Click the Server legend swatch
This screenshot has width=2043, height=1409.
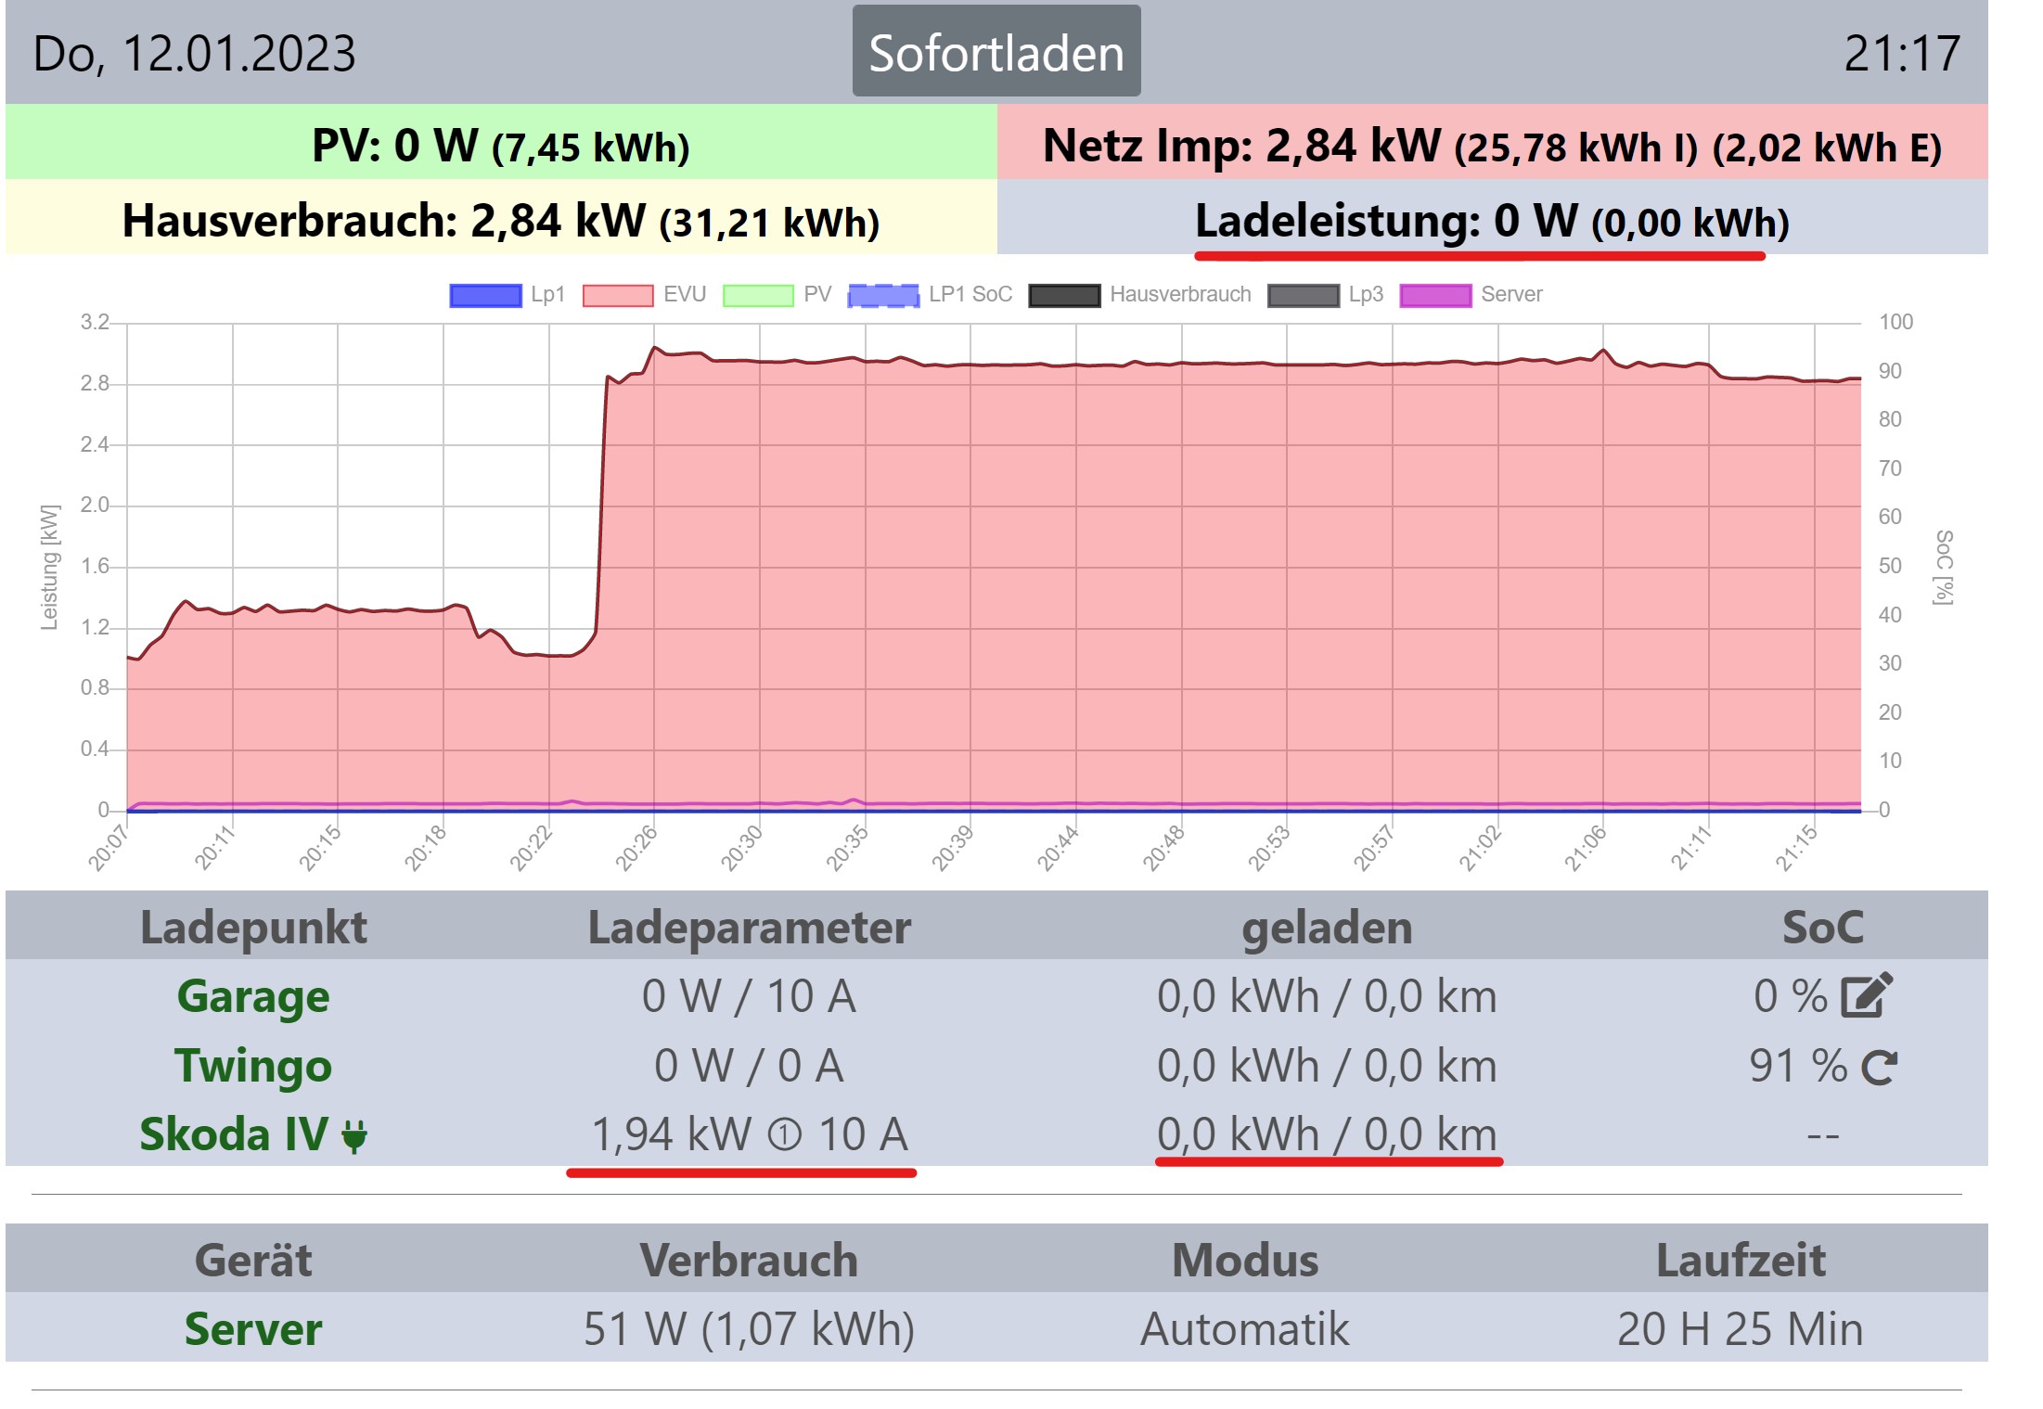(1435, 295)
